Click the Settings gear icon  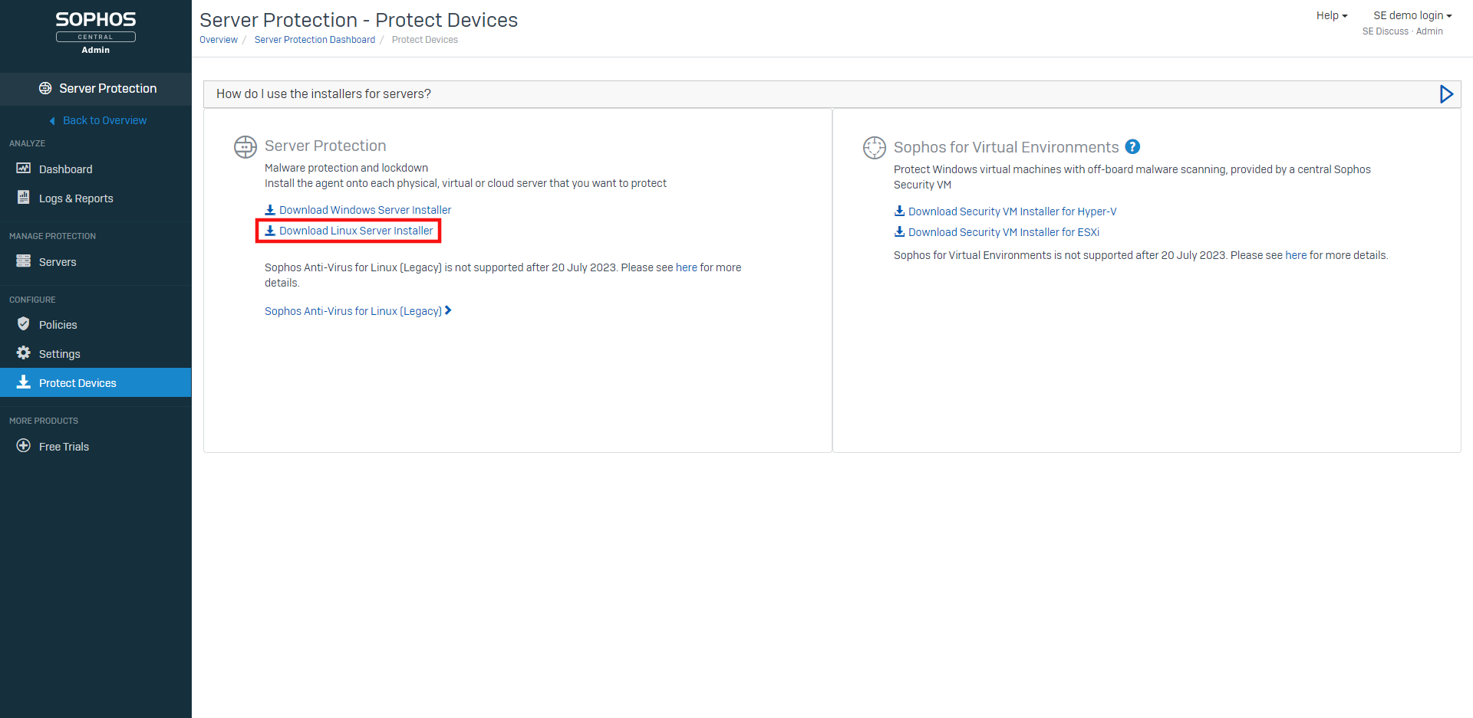click(24, 353)
